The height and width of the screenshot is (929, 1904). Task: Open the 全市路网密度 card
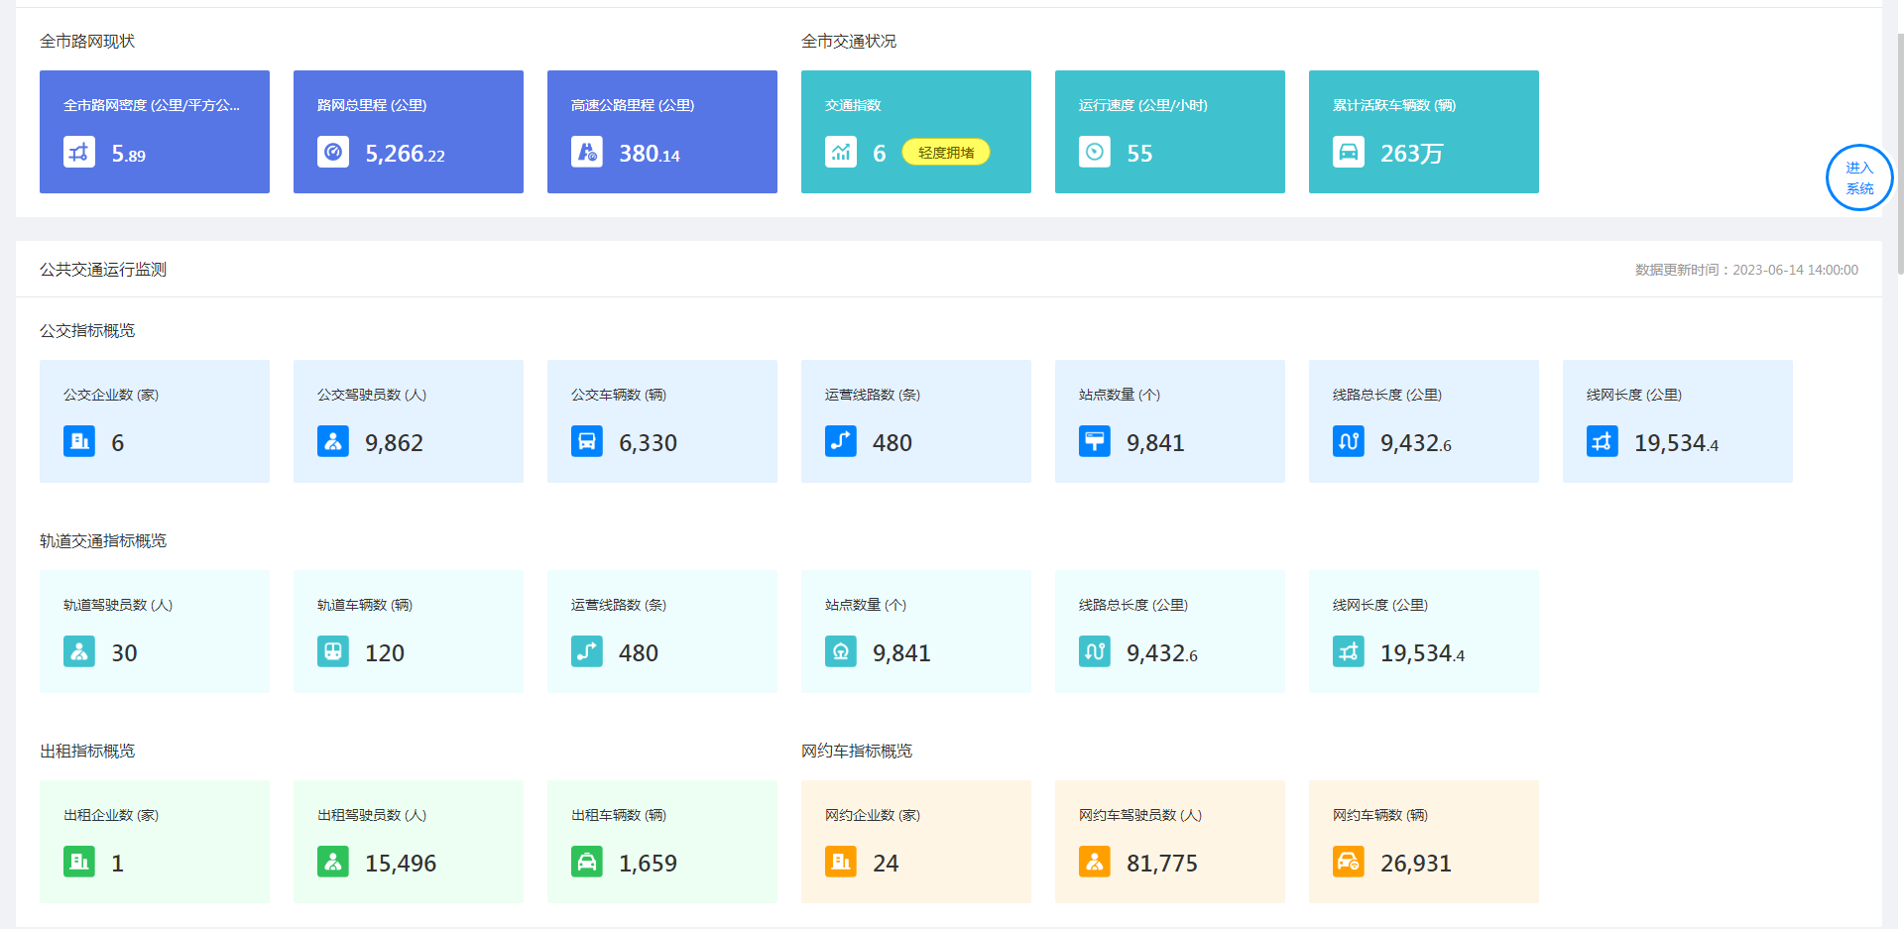point(155,132)
